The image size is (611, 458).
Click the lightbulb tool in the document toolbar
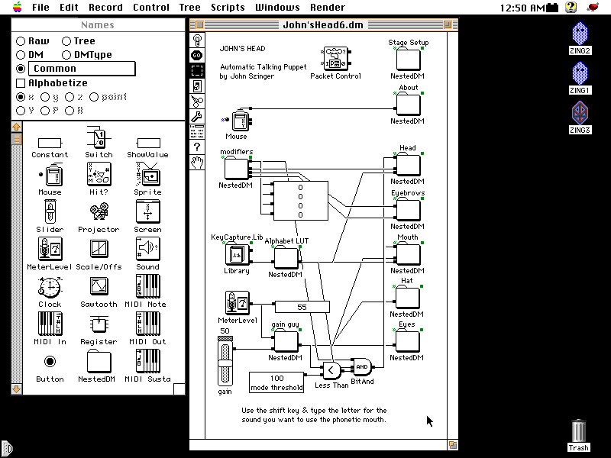(197, 40)
